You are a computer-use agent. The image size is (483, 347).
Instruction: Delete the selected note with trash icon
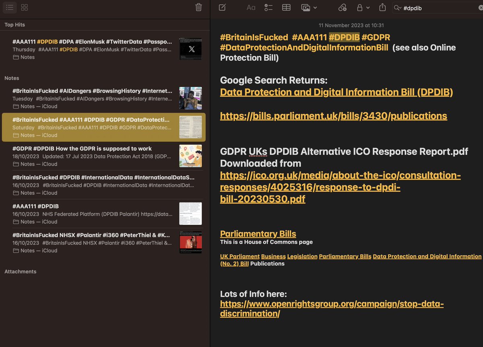198,7
